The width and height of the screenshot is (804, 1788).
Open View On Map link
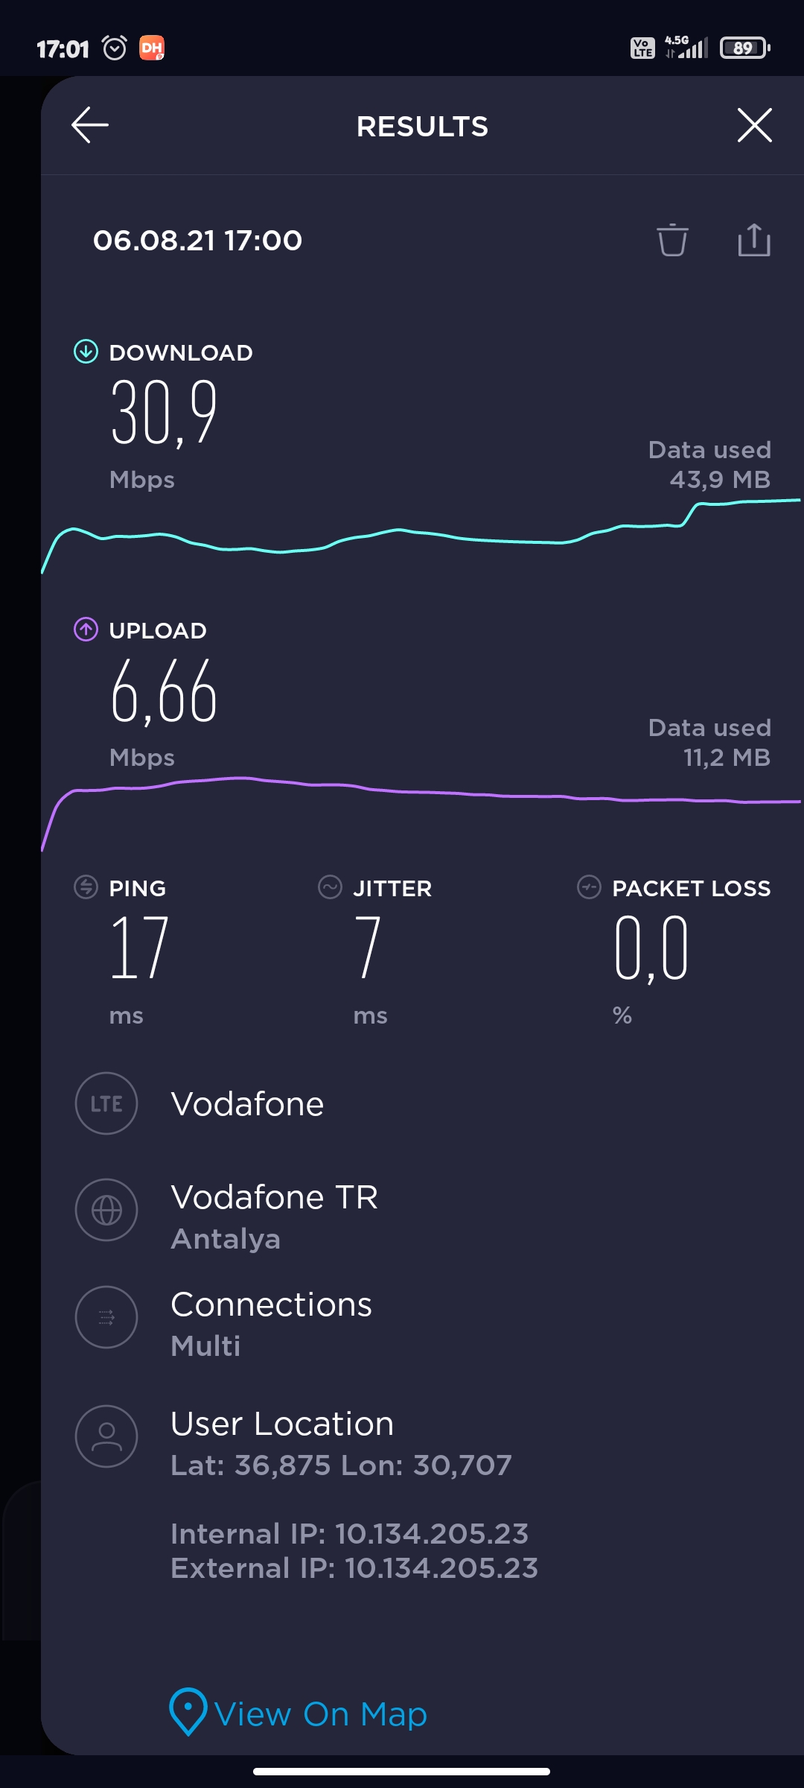pyautogui.click(x=320, y=1714)
